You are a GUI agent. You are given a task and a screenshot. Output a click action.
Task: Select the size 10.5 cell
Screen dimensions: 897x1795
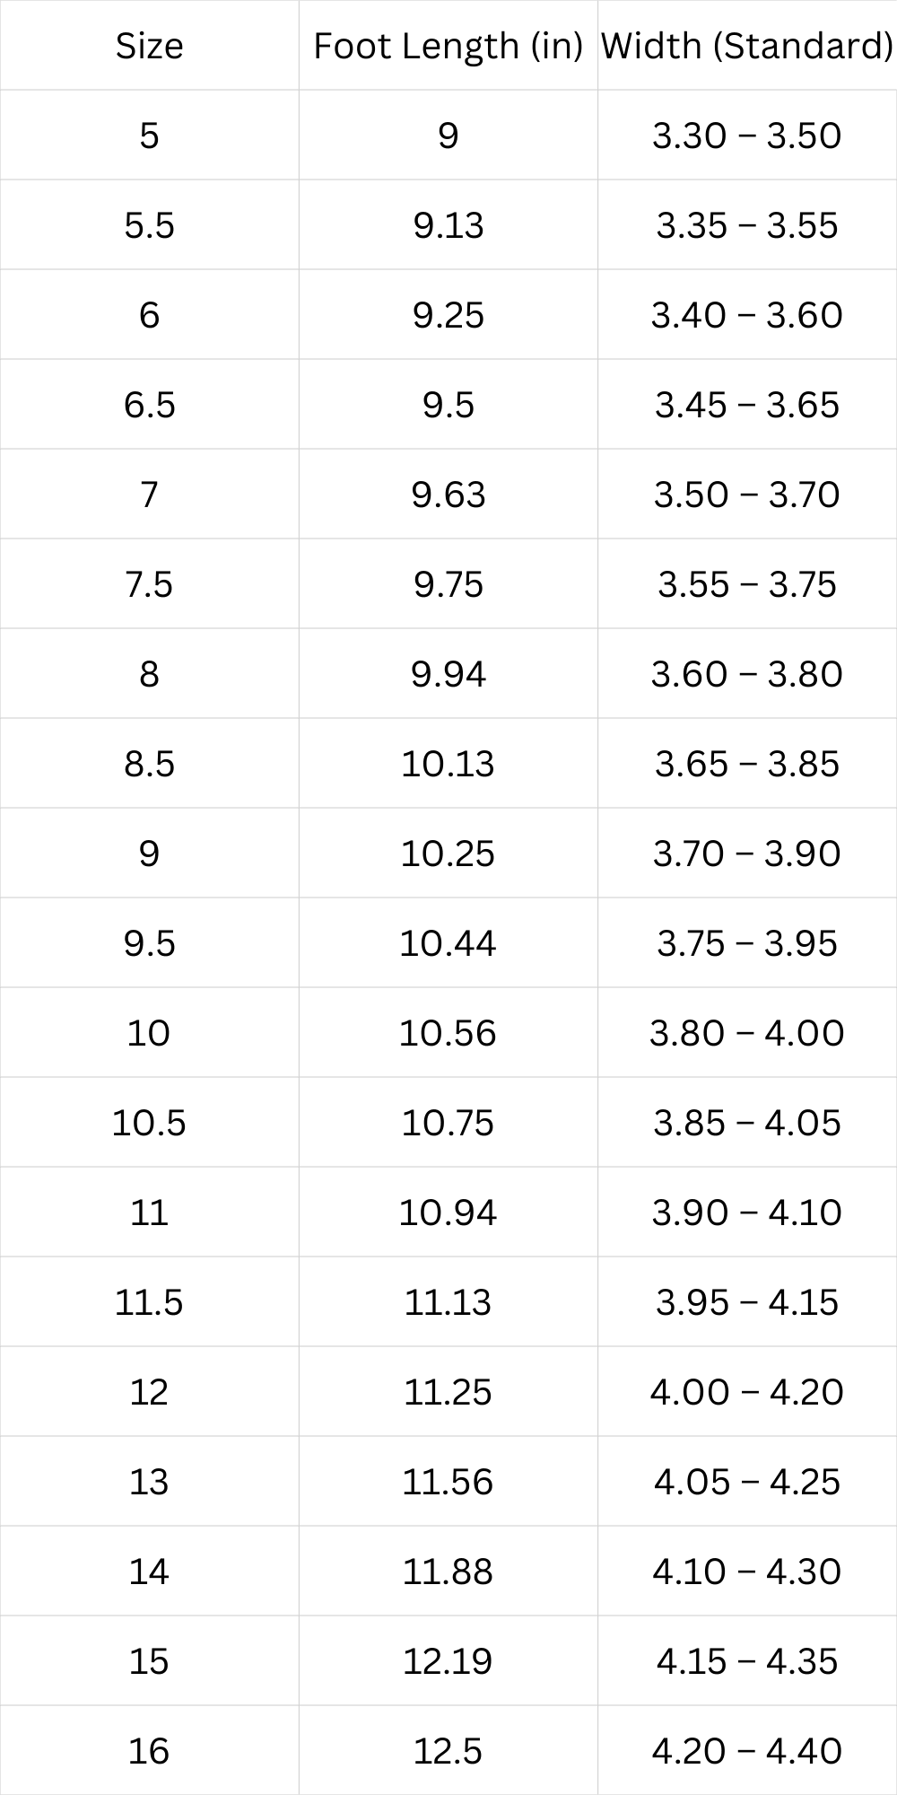[x=149, y=1123]
